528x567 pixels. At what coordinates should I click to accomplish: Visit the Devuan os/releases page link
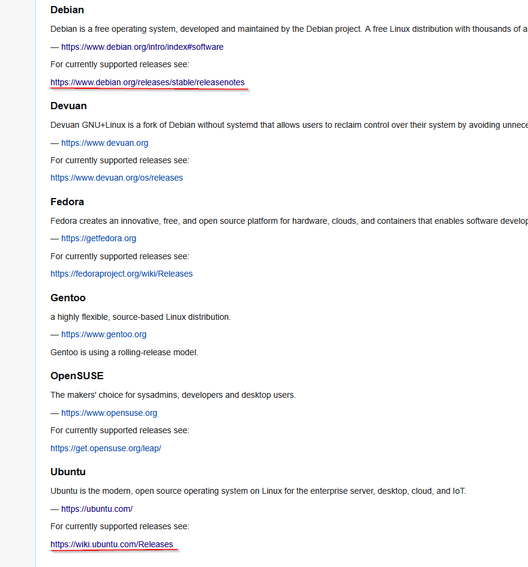tap(116, 178)
